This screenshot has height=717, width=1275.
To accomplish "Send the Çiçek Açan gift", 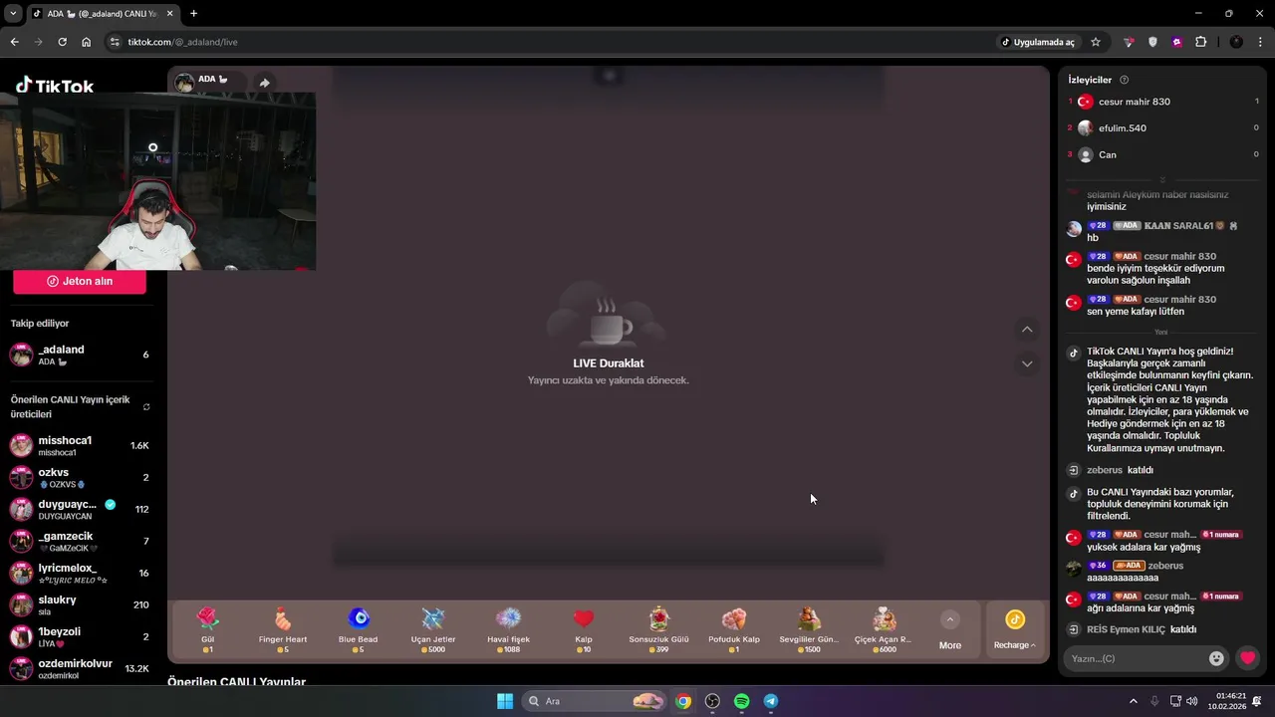I will (x=884, y=629).
